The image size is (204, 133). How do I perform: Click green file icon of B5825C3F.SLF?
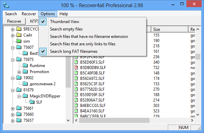[x=76, y=84]
